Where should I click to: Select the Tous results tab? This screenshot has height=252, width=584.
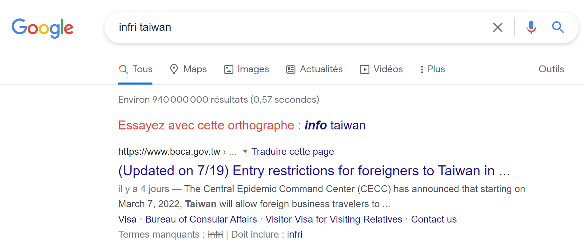point(136,69)
